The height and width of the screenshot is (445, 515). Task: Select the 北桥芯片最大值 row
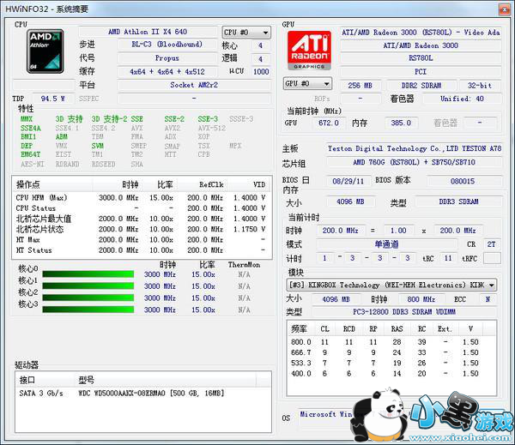click(x=141, y=219)
